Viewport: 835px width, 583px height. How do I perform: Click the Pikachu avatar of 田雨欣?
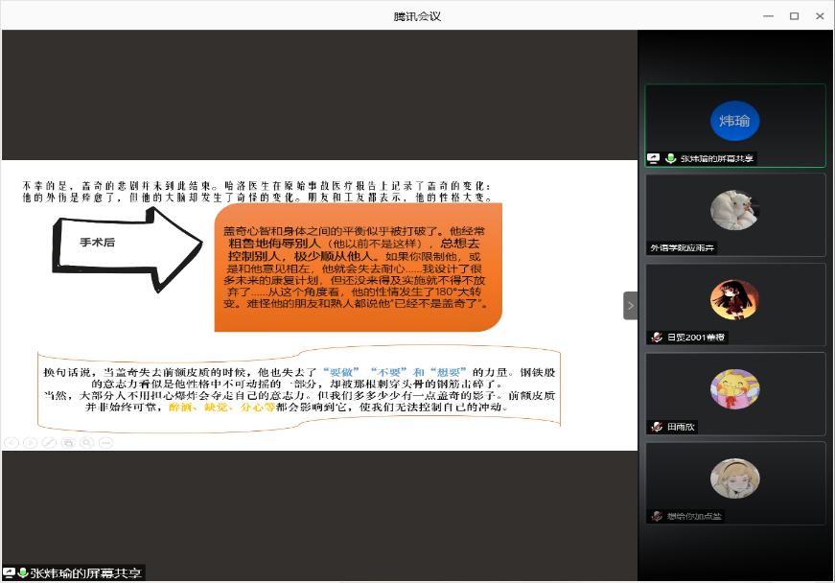click(735, 388)
